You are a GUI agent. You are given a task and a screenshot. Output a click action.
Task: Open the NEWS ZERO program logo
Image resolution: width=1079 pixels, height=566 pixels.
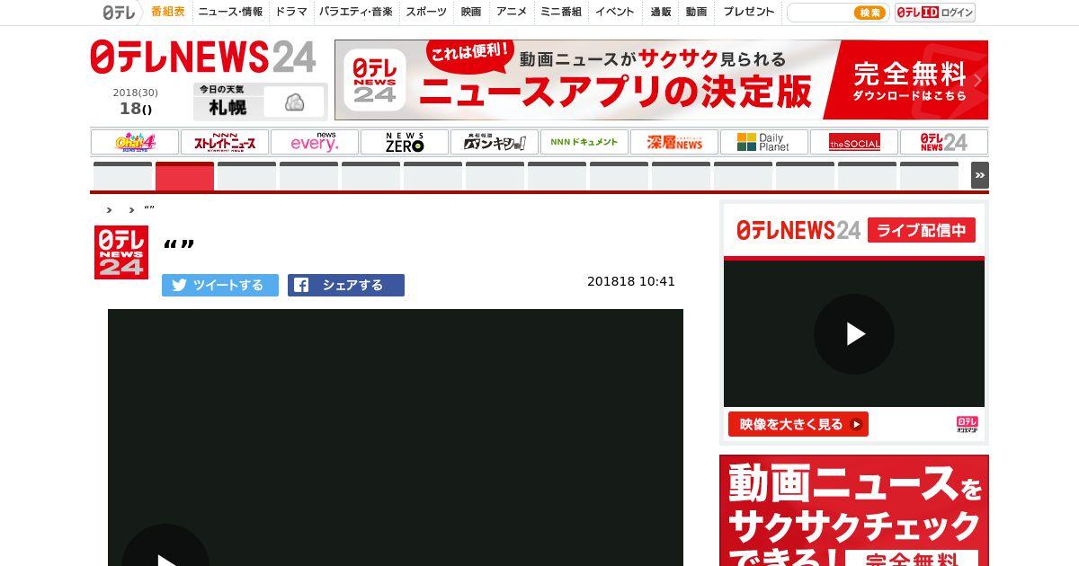[405, 142]
